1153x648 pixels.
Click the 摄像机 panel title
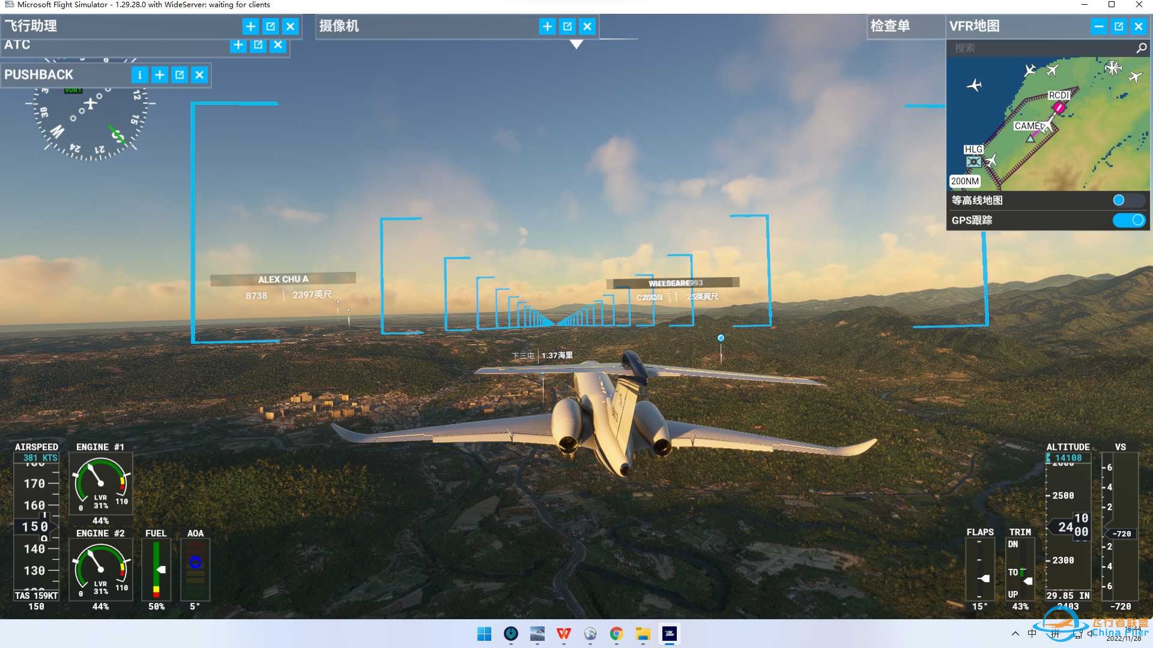339,26
